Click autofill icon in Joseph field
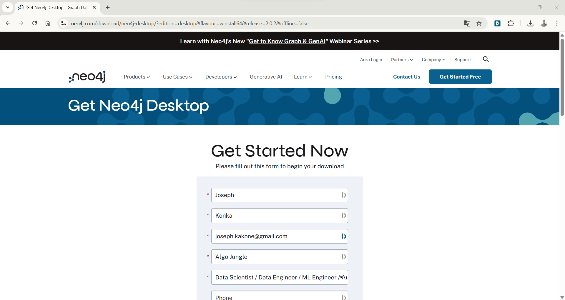The width and height of the screenshot is (565, 300). [x=344, y=195]
